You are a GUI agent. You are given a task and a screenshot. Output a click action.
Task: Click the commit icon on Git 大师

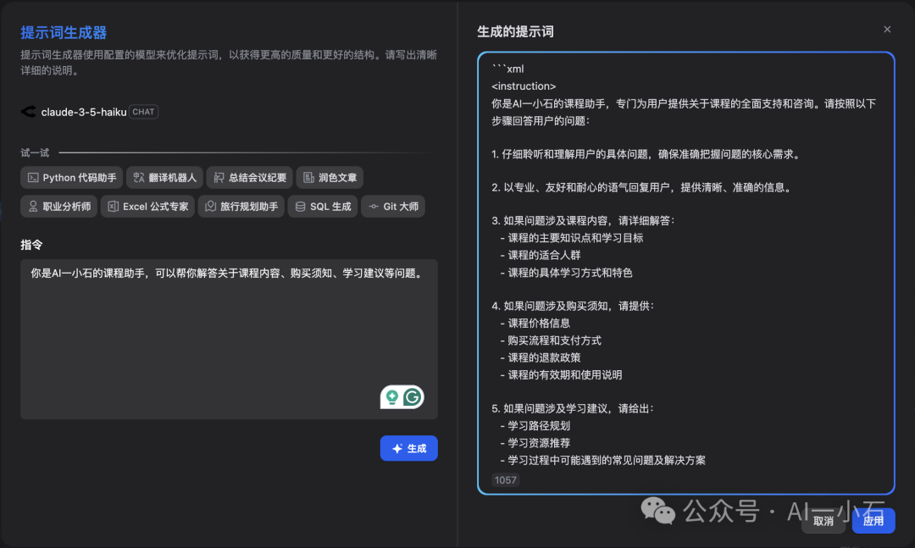click(x=374, y=206)
